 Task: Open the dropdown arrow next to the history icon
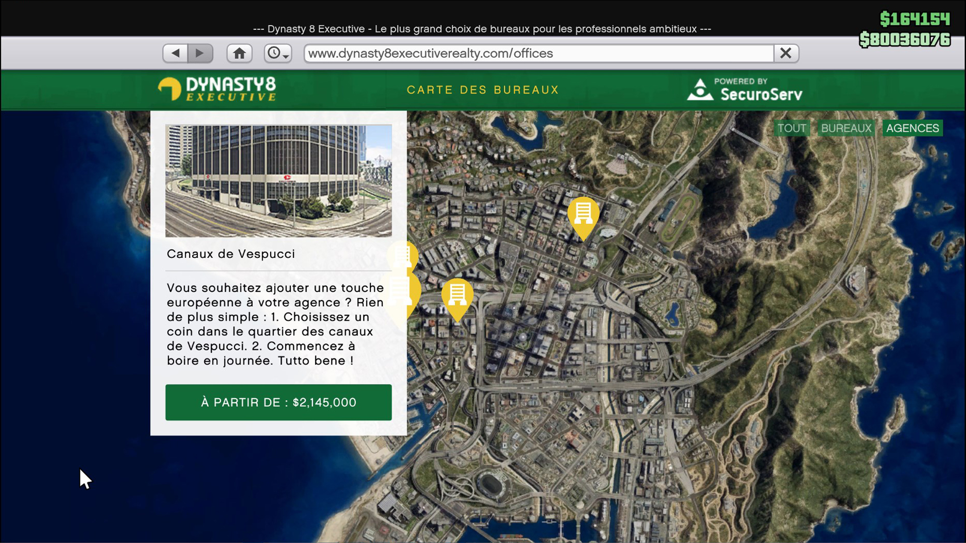pos(286,56)
